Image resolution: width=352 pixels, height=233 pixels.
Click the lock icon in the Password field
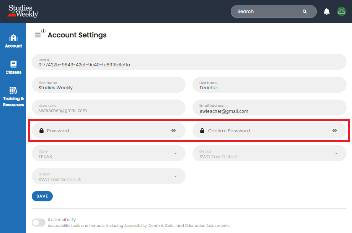point(42,130)
